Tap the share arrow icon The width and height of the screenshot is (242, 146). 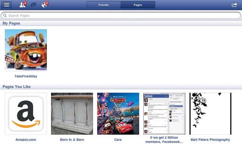point(234,5)
